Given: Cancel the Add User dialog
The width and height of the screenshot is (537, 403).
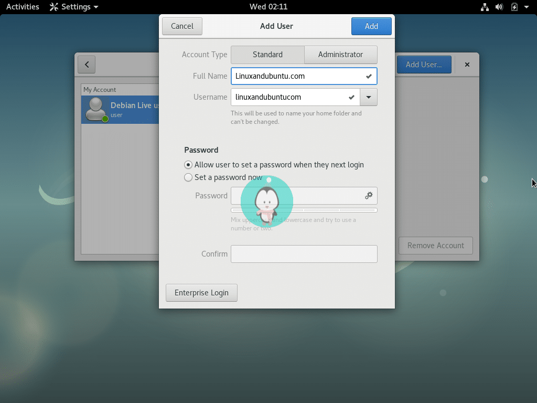Looking at the screenshot, I should pos(182,26).
